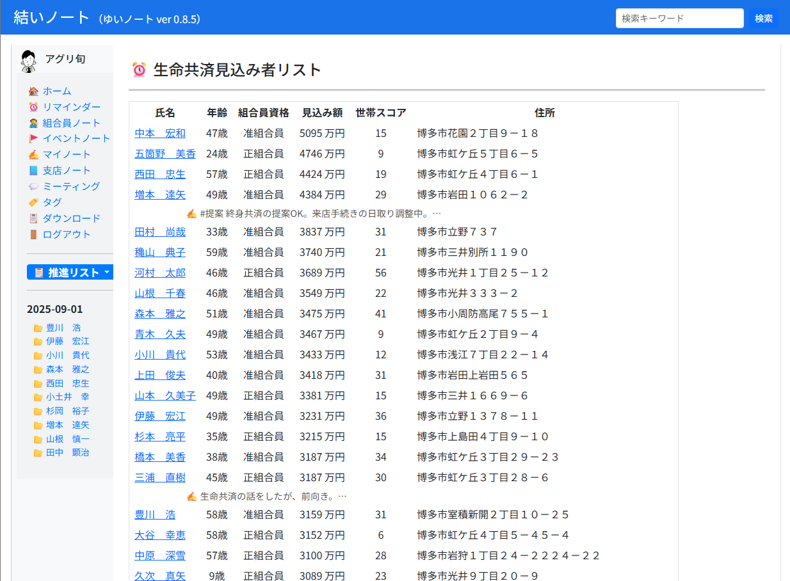Open the 西田 忠生 name link

(x=159, y=174)
